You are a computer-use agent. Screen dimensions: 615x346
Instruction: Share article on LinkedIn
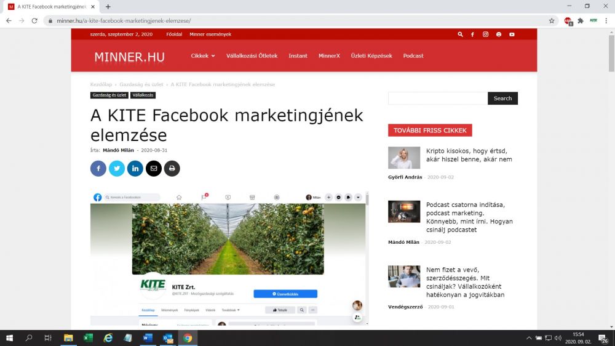tap(135, 169)
